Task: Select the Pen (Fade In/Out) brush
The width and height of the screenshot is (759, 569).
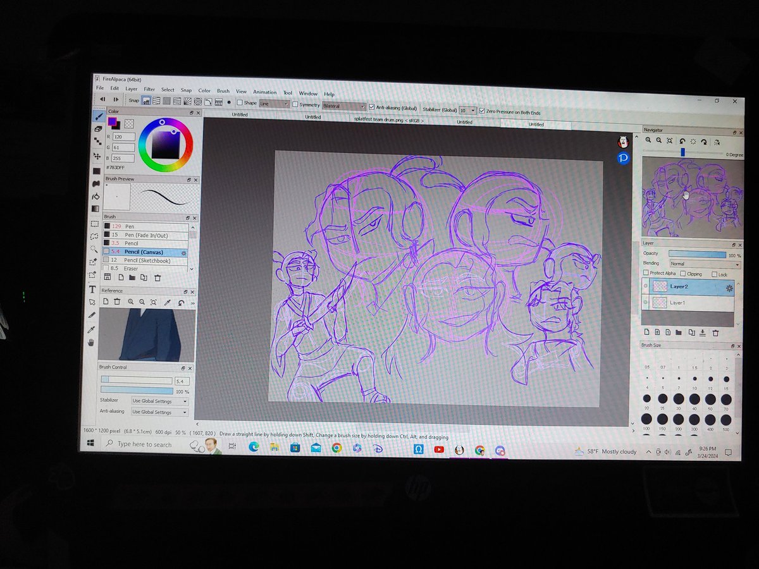Action: (x=147, y=235)
